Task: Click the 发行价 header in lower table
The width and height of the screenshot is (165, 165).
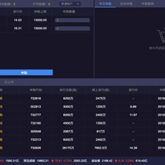Action: click(x=133, y=90)
